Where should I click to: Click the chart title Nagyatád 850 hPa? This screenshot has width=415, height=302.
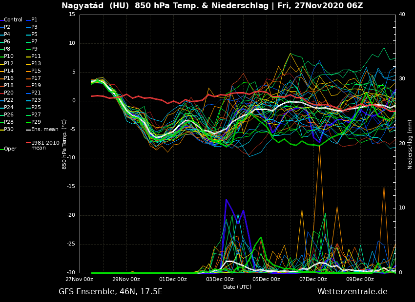[212, 6]
